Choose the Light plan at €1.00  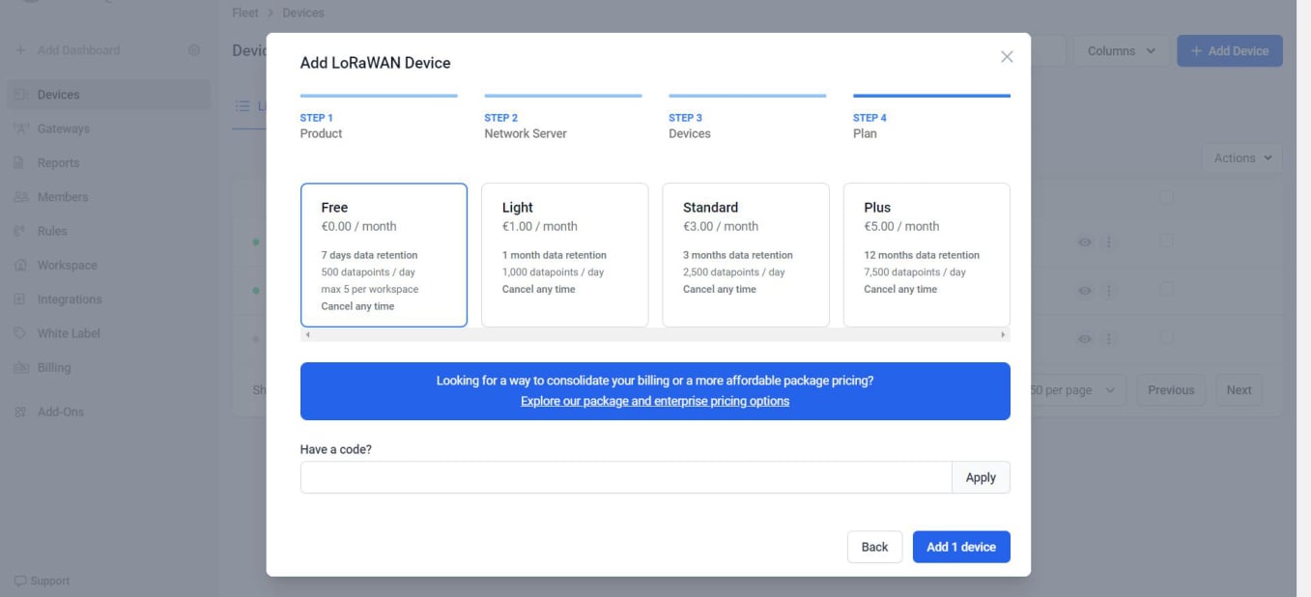click(x=564, y=255)
